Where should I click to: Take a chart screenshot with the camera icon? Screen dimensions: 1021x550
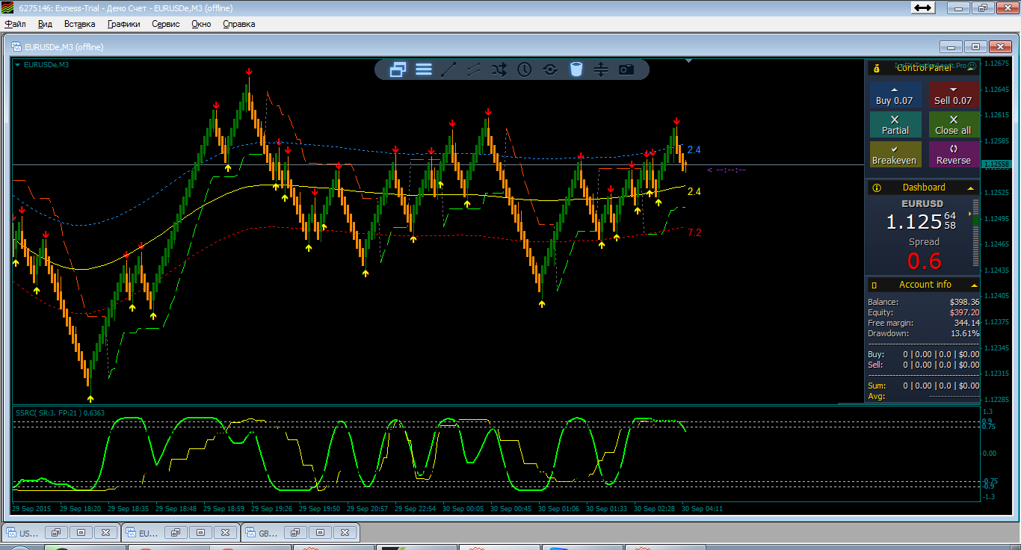pyautogui.click(x=626, y=69)
